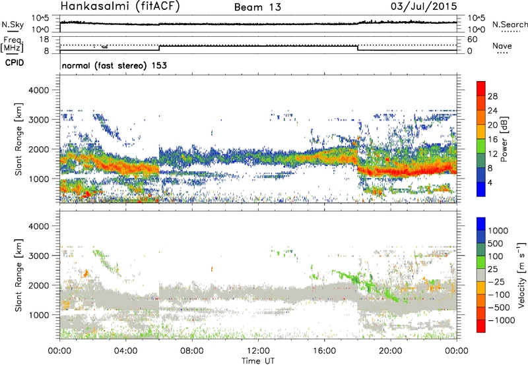Click the Freq. [MHz] axis label
This screenshot has width=528, height=365.
click(x=13, y=44)
